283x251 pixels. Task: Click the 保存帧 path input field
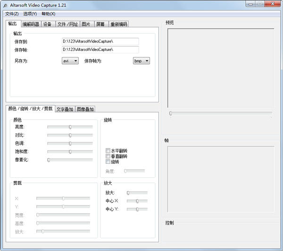pos(100,50)
